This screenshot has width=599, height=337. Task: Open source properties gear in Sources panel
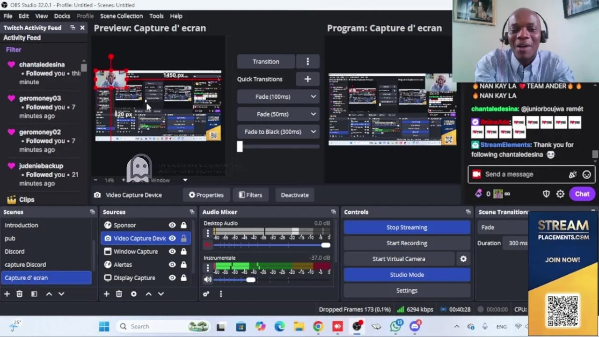click(x=134, y=294)
